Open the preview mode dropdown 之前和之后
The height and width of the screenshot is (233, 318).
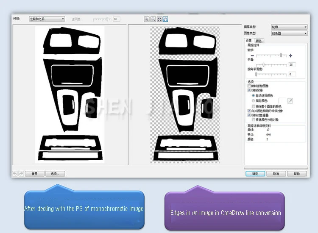click(x=47, y=19)
